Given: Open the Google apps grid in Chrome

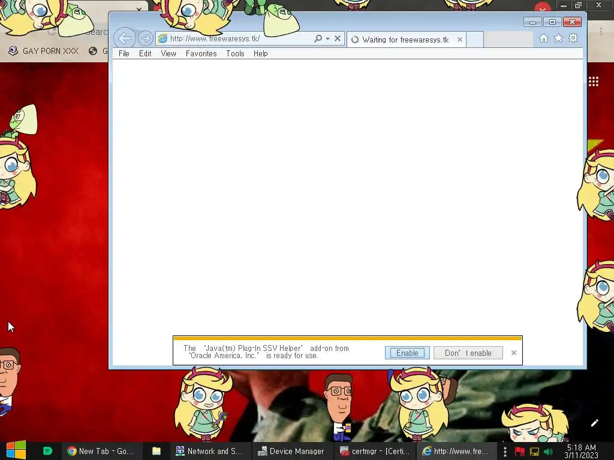Looking at the screenshot, I should (x=593, y=81).
